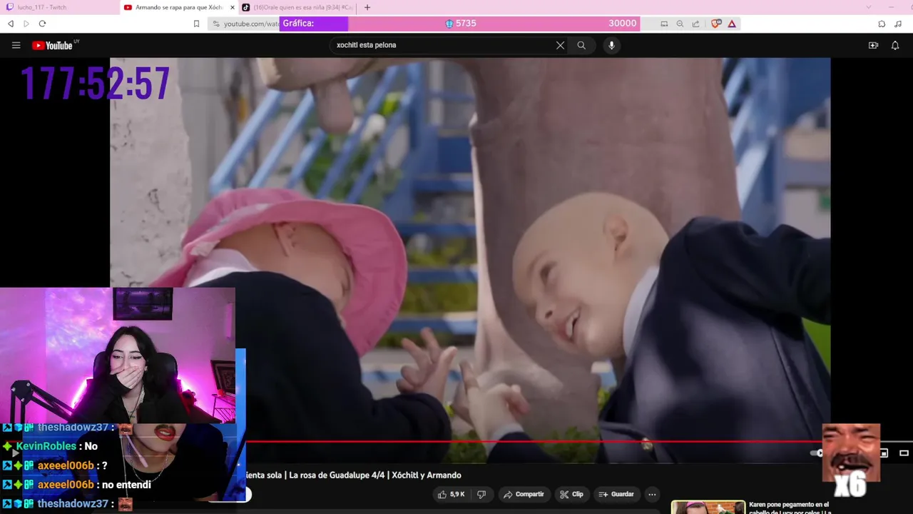Viewport: 913px width, 514px height.
Task: Open the media control music icon
Action: (898, 24)
